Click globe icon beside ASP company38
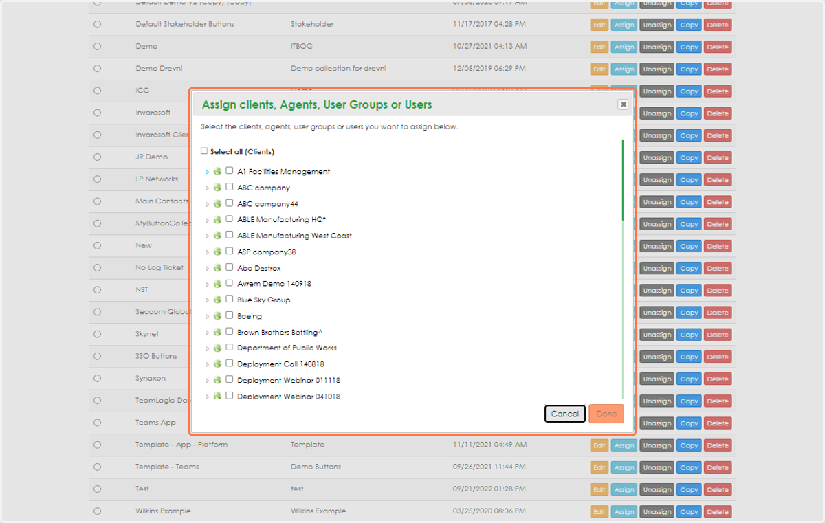The width and height of the screenshot is (825, 523). coord(218,252)
